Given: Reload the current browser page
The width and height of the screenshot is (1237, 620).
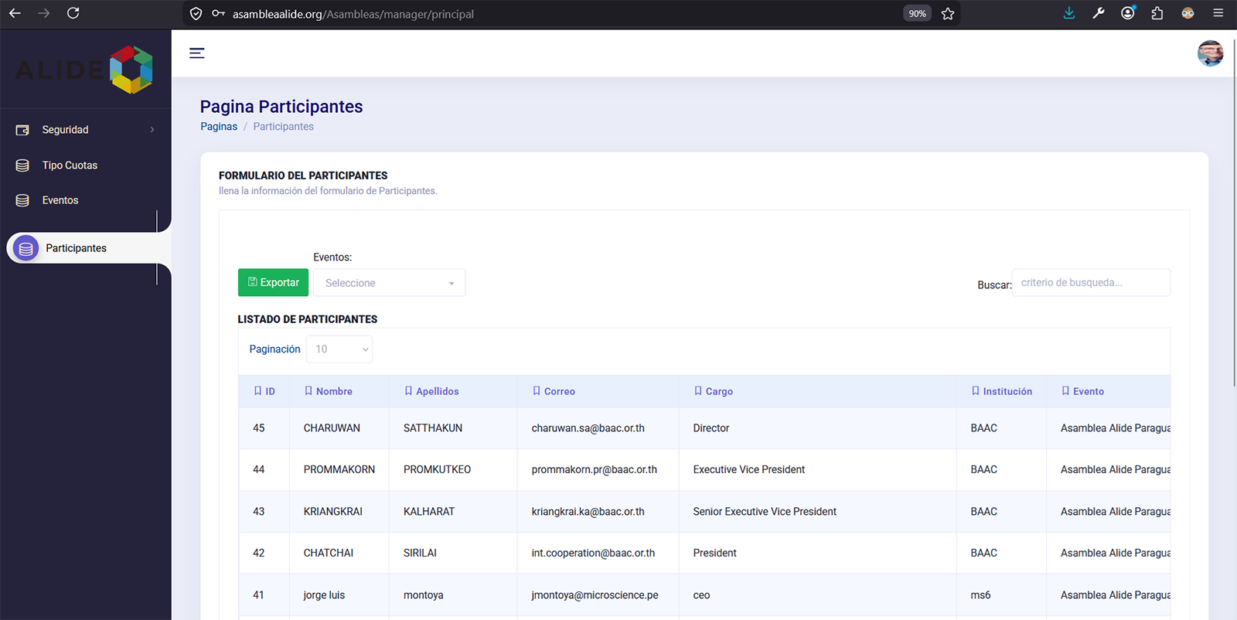Looking at the screenshot, I should coord(73,13).
